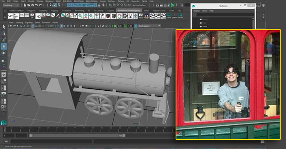The image size is (286, 149).
Task: Open the Lighting menu in viewport panel
Action: (x=29, y=23)
